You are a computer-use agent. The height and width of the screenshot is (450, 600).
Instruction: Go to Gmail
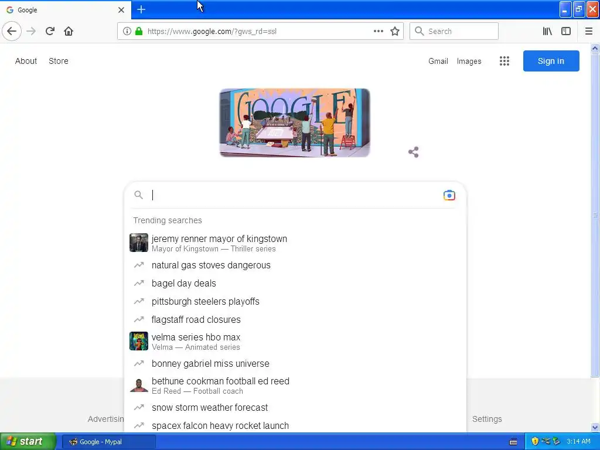click(438, 61)
